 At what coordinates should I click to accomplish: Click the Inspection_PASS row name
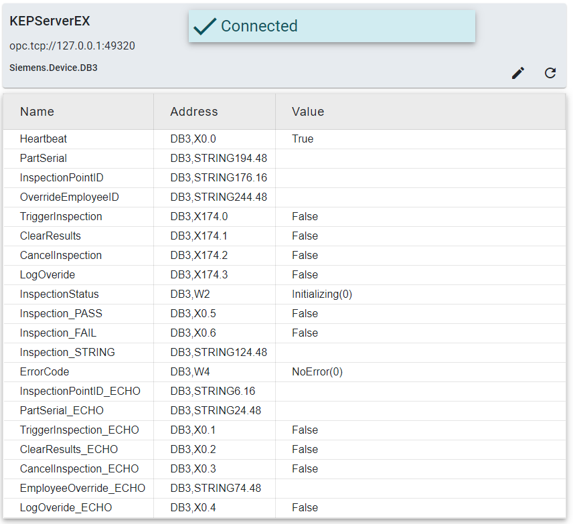pyautogui.click(x=61, y=314)
